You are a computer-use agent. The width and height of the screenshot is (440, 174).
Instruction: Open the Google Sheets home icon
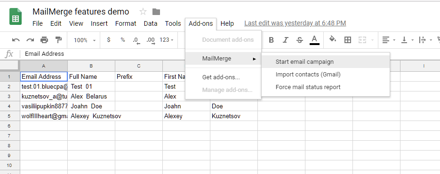(x=16, y=16)
